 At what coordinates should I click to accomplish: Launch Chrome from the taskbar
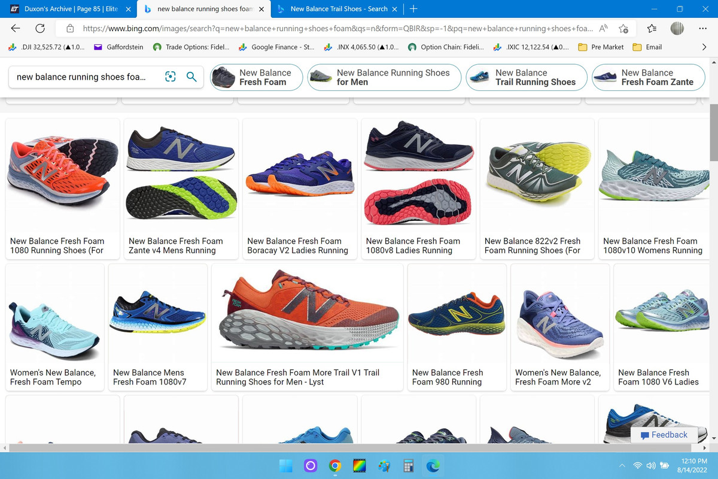click(334, 465)
